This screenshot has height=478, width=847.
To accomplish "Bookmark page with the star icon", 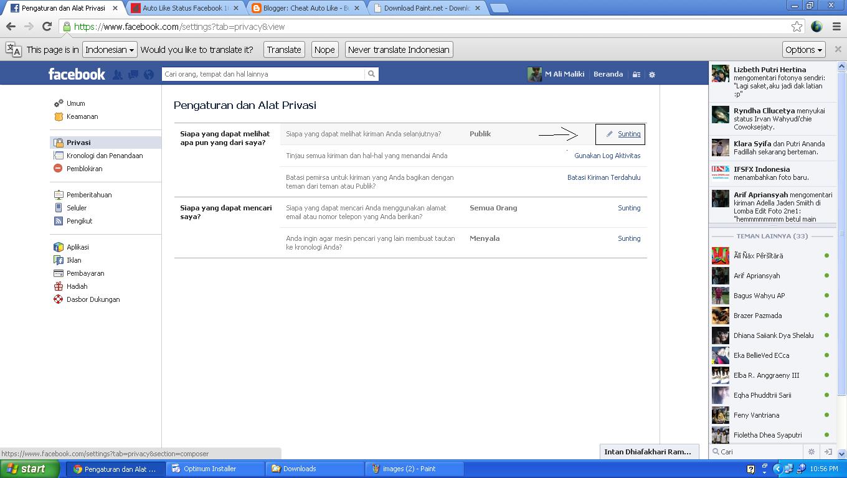I will [x=797, y=27].
